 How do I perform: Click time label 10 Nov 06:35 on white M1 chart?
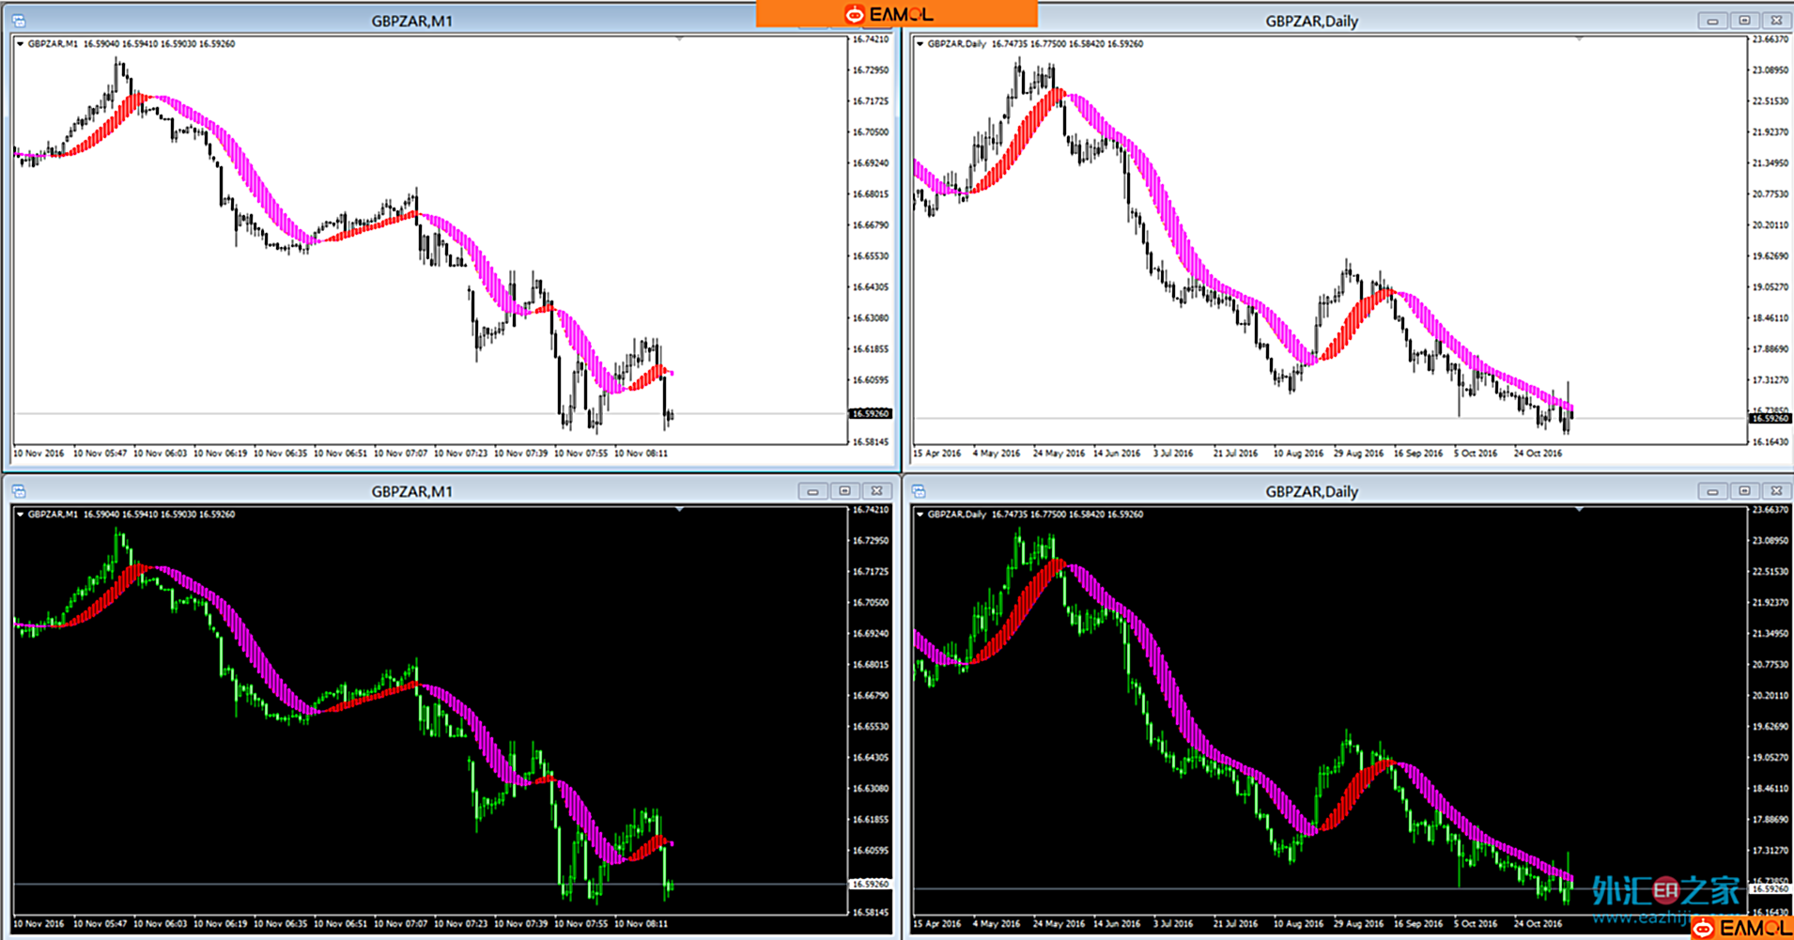pyautogui.click(x=280, y=453)
